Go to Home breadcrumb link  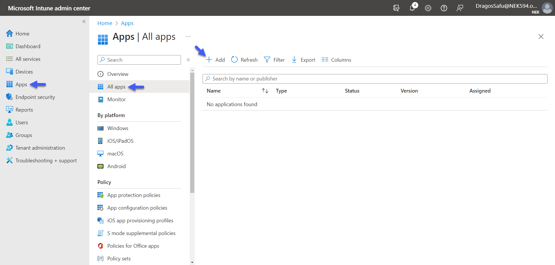pyautogui.click(x=105, y=23)
